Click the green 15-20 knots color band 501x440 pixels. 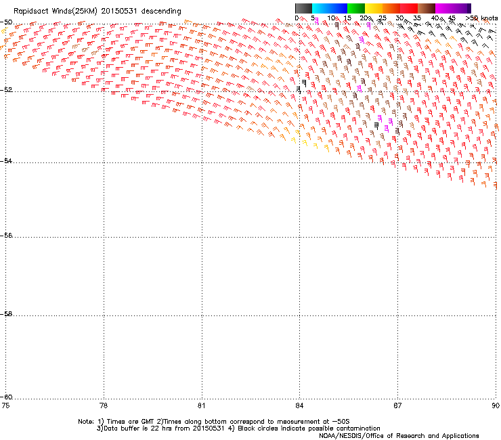pos(356,8)
